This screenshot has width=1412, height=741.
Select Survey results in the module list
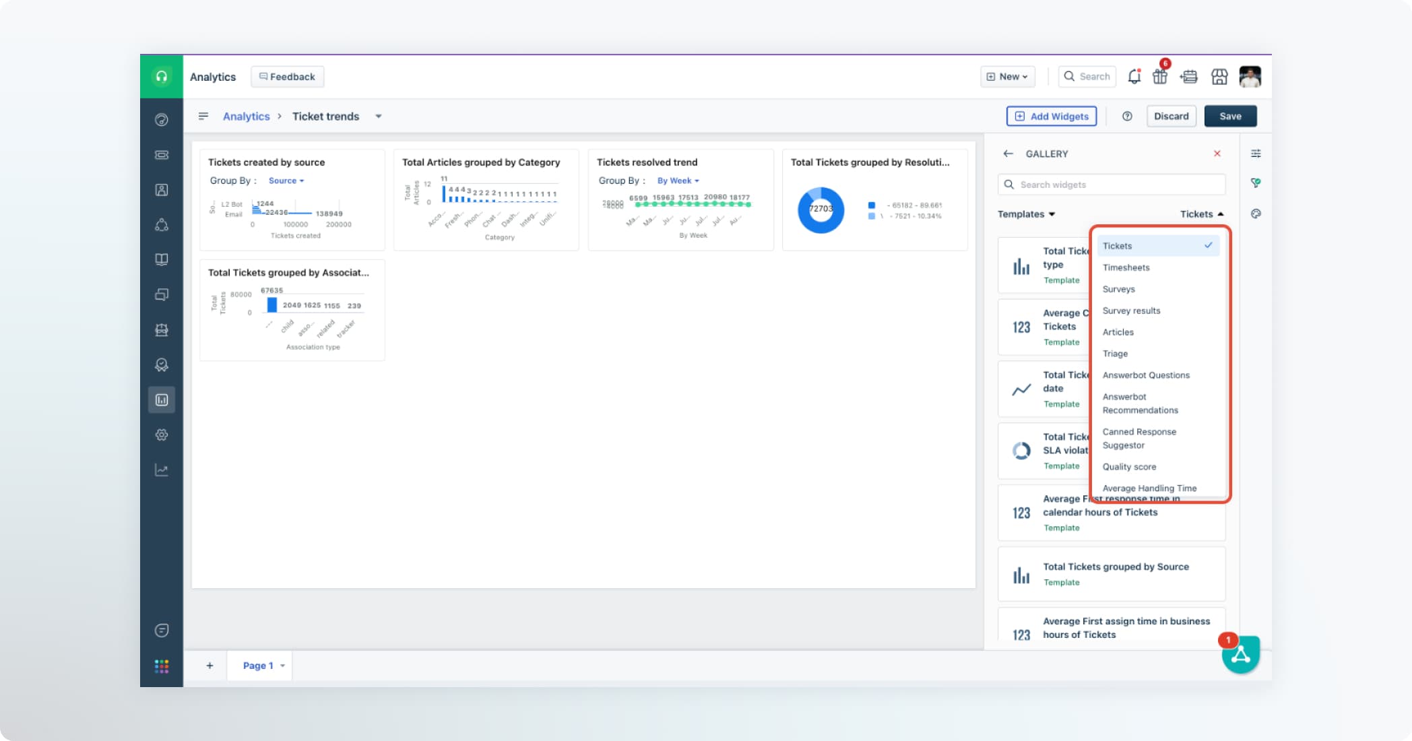[x=1157, y=311]
